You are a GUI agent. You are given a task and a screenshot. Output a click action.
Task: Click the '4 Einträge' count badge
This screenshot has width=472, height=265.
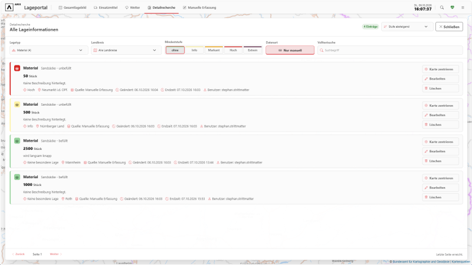(371, 27)
